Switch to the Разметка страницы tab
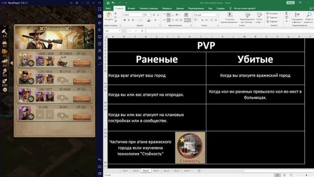The image size is (314, 177). point(149,8)
